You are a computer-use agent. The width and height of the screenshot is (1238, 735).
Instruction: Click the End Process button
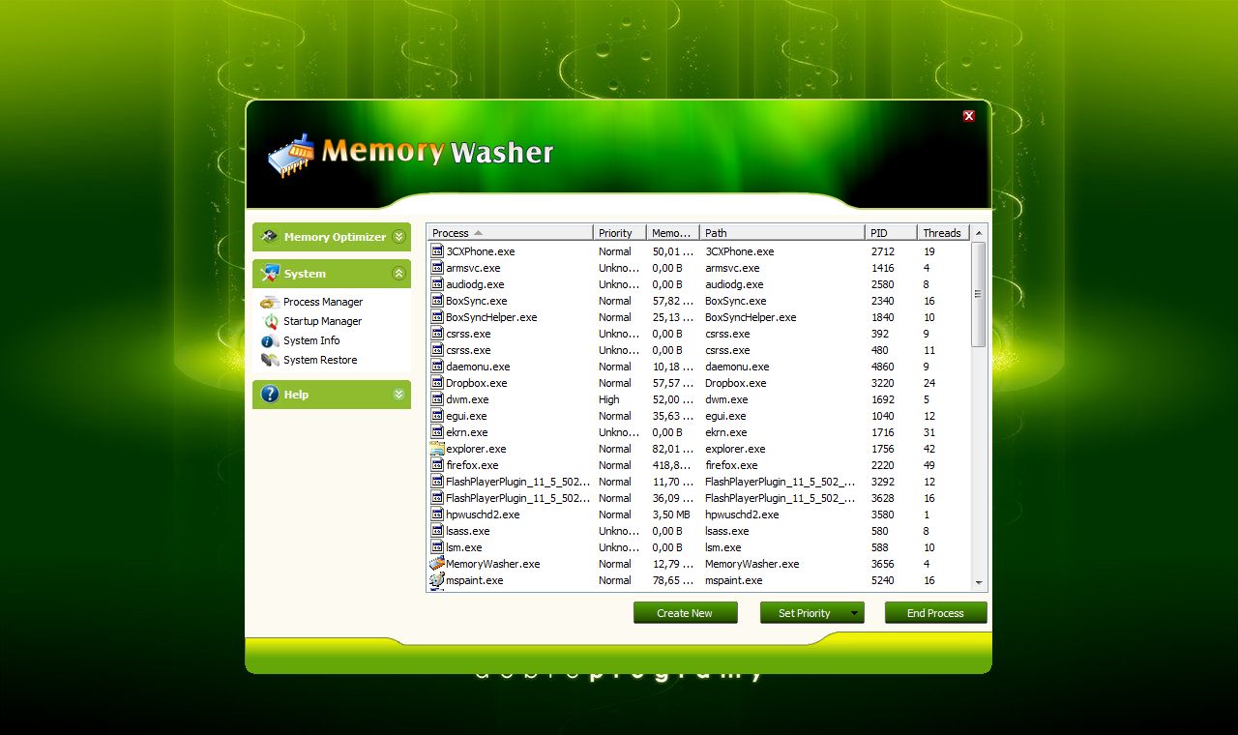pos(935,613)
